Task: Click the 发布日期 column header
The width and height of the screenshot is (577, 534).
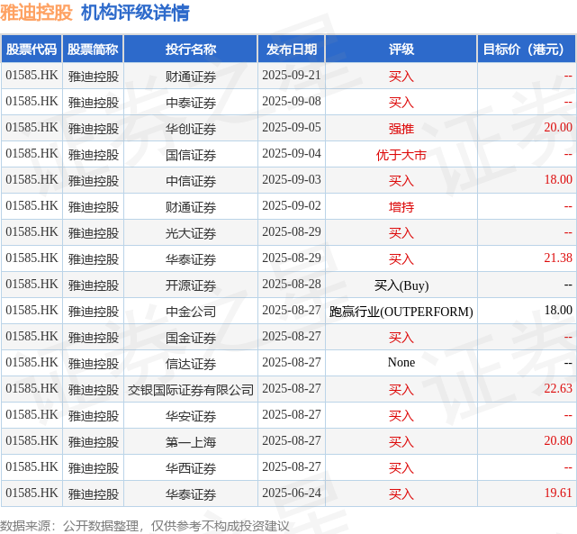Action: 292,49
